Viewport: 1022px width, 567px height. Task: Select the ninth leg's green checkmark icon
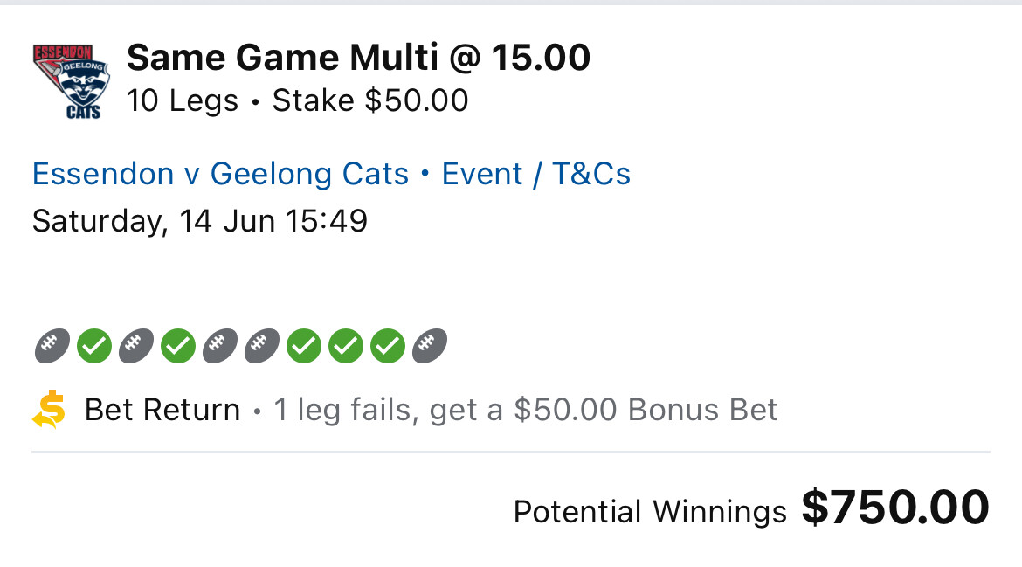pos(389,345)
